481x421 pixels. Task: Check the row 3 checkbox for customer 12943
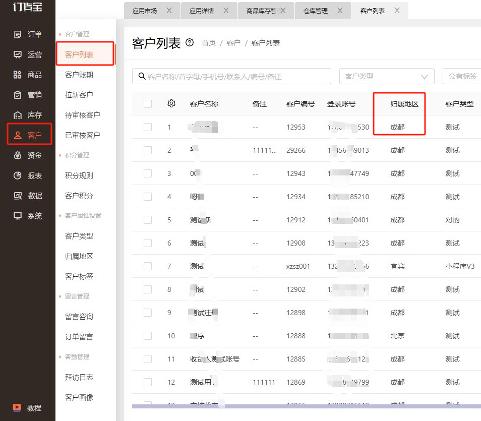(x=148, y=173)
